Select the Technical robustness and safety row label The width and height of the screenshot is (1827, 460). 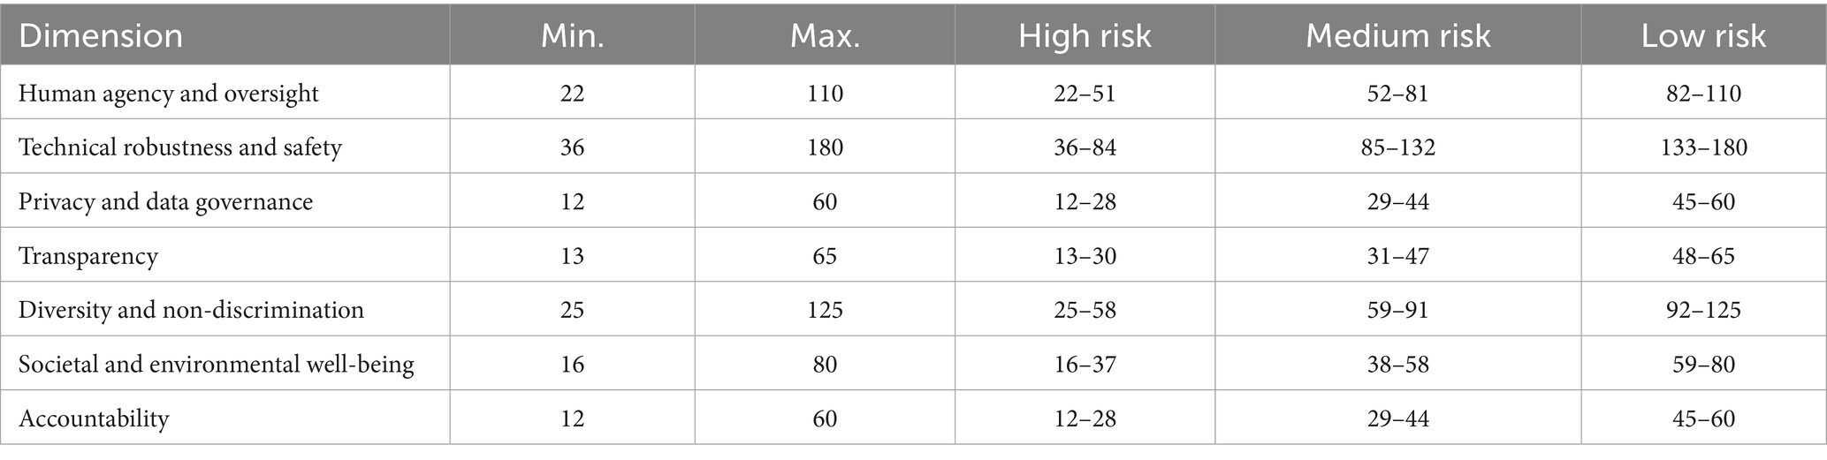(x=180, y=147)
